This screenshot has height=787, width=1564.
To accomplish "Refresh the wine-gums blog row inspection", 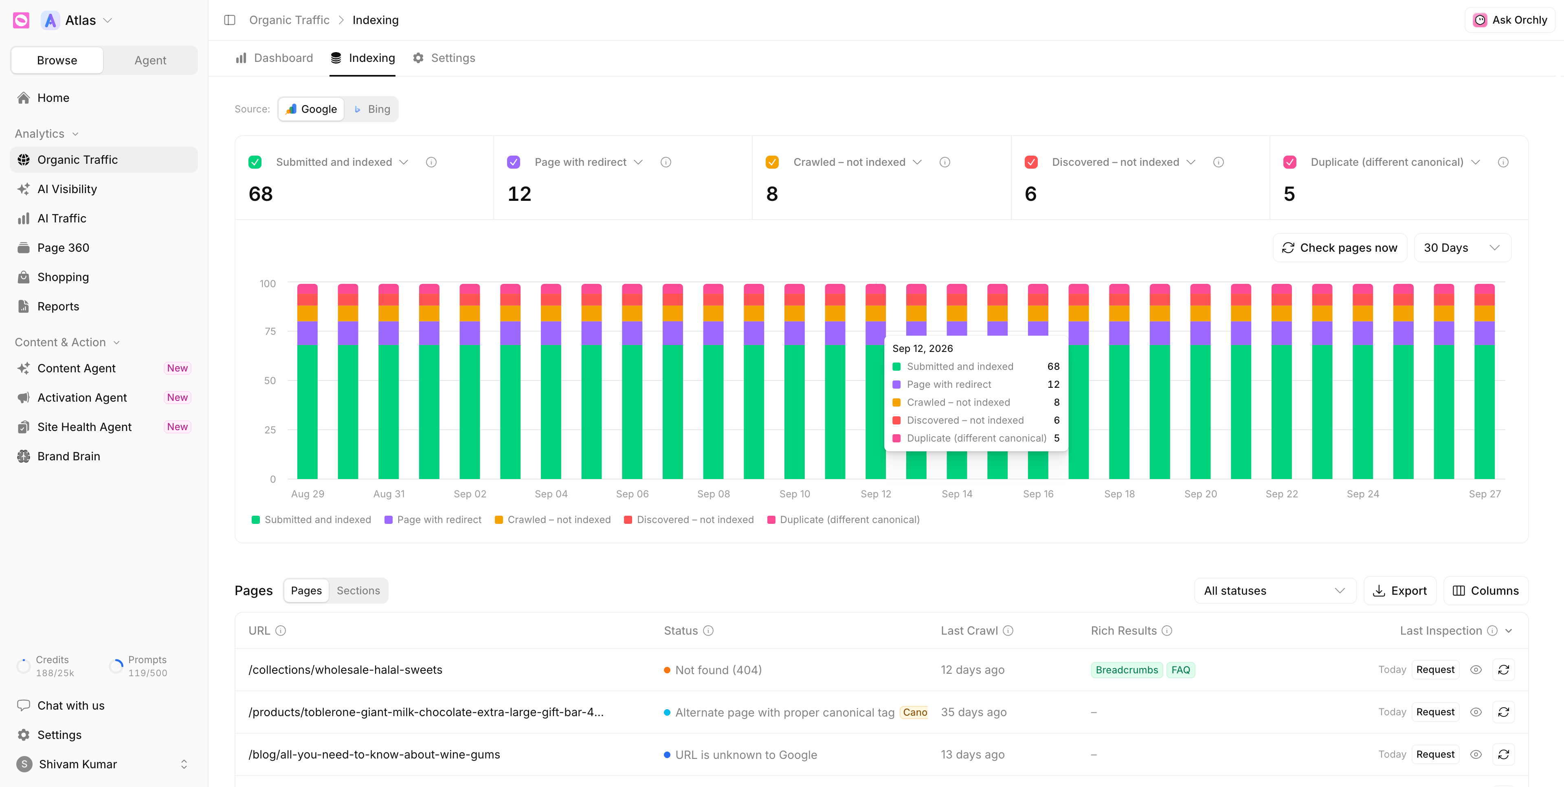I will click(x=1503, y=754).
